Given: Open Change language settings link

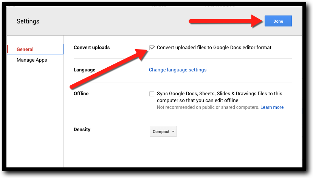Looking at the screenshot, I should [178, 70].
